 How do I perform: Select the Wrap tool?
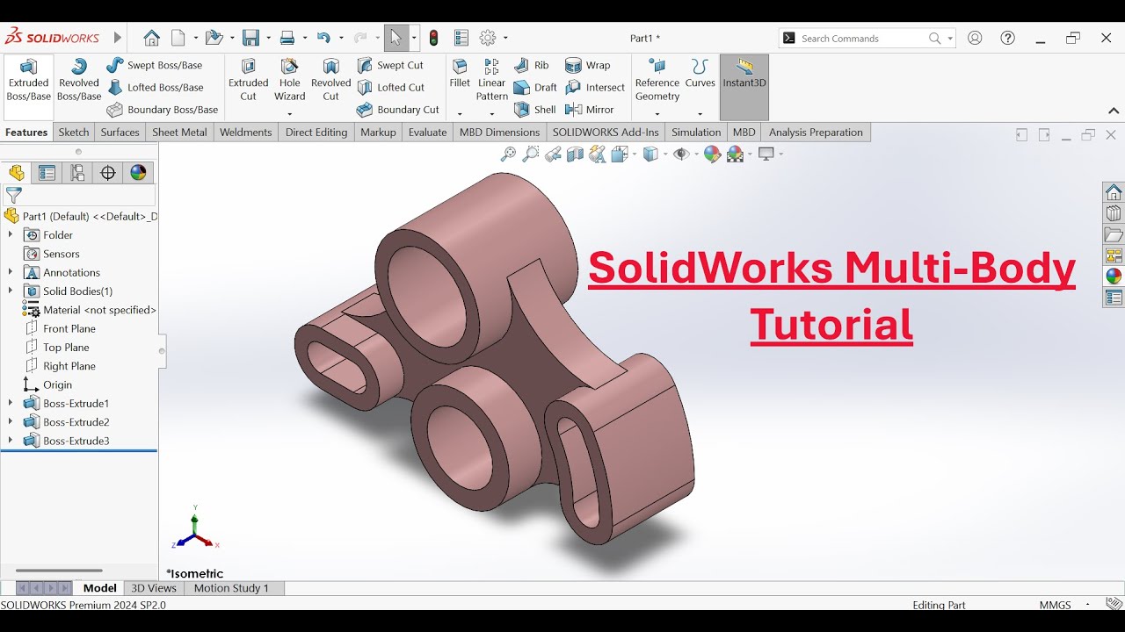[x=587, y=65]
